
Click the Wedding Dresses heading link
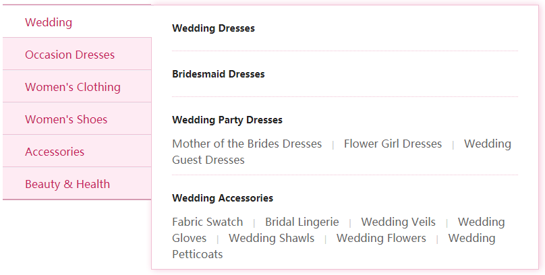point(213,28)
